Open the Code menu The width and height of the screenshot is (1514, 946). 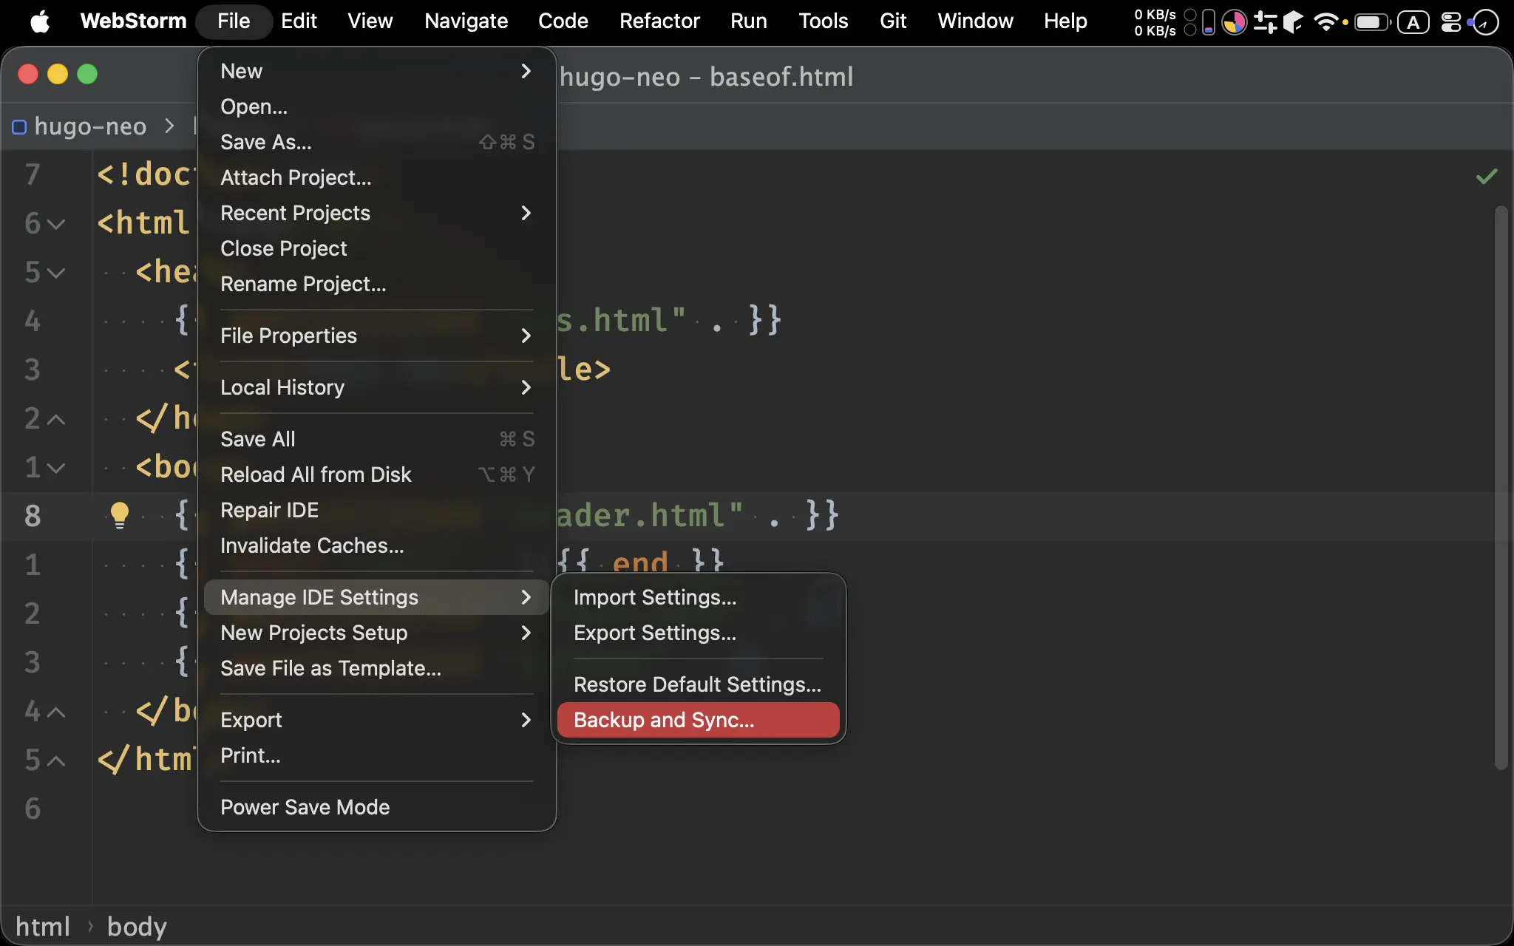[x=563, y=21]
